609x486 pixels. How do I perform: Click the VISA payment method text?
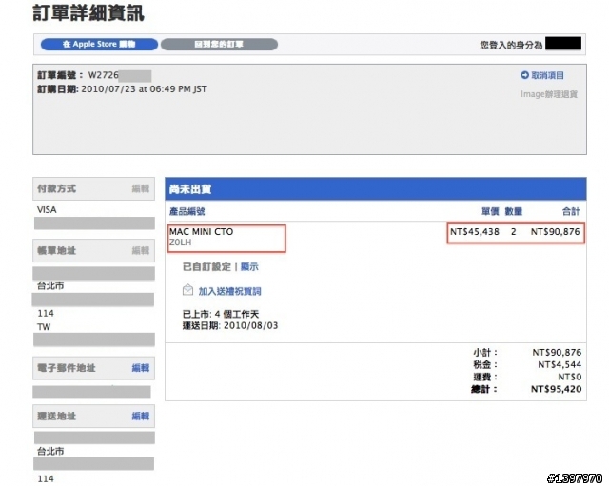tap(47, 209)
